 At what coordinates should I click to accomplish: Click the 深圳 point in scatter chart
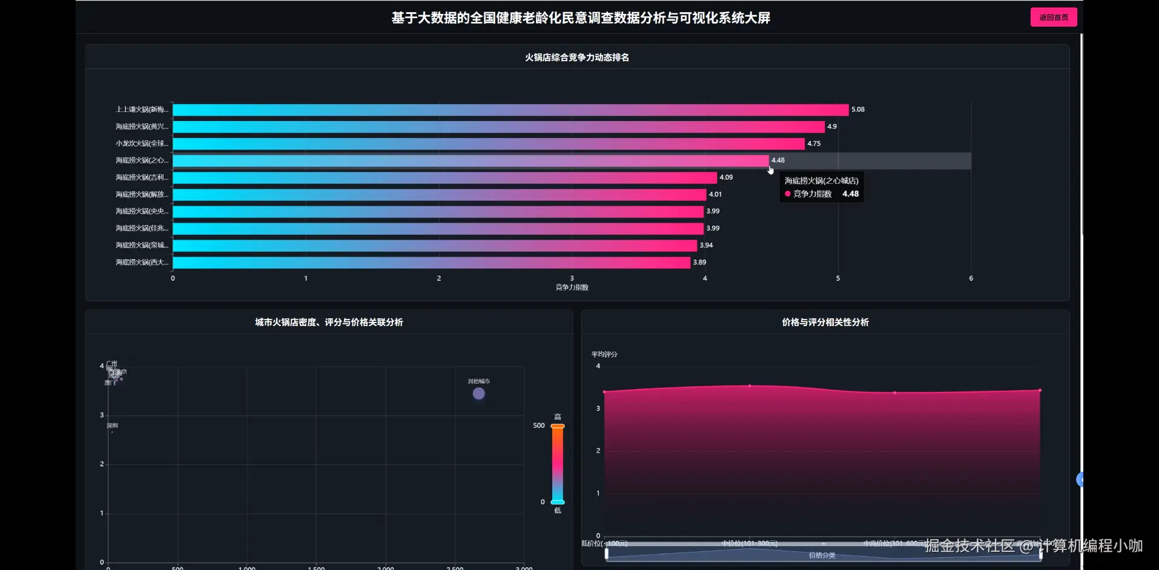pyautogui.click(x=112, y=431)
